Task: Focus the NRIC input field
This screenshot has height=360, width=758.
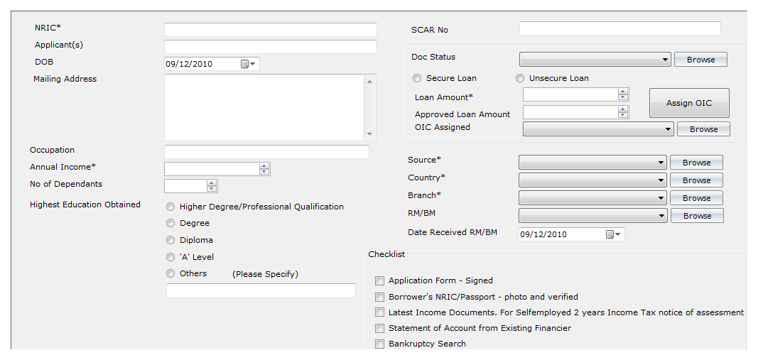Action: tap(270, 30)
